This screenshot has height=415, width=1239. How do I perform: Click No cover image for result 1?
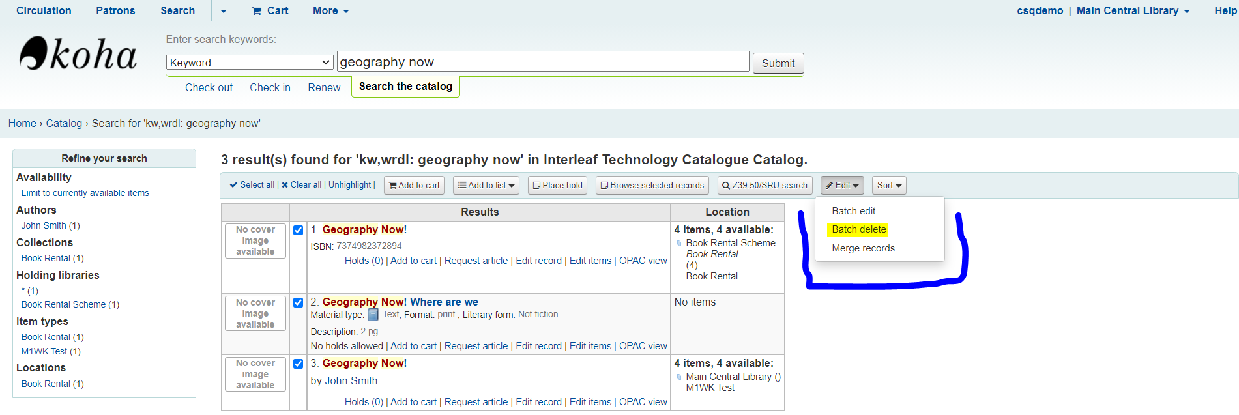tap(255, 241)
